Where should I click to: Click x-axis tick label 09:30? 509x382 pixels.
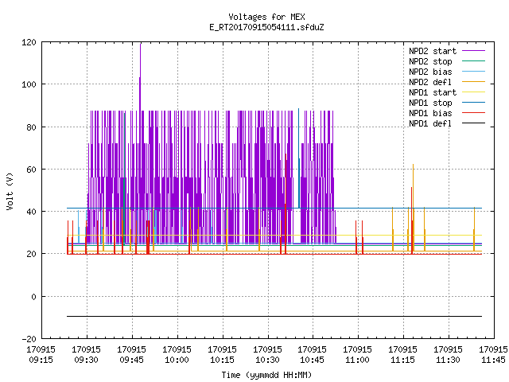pyautogui.click(x=87, y=360)
